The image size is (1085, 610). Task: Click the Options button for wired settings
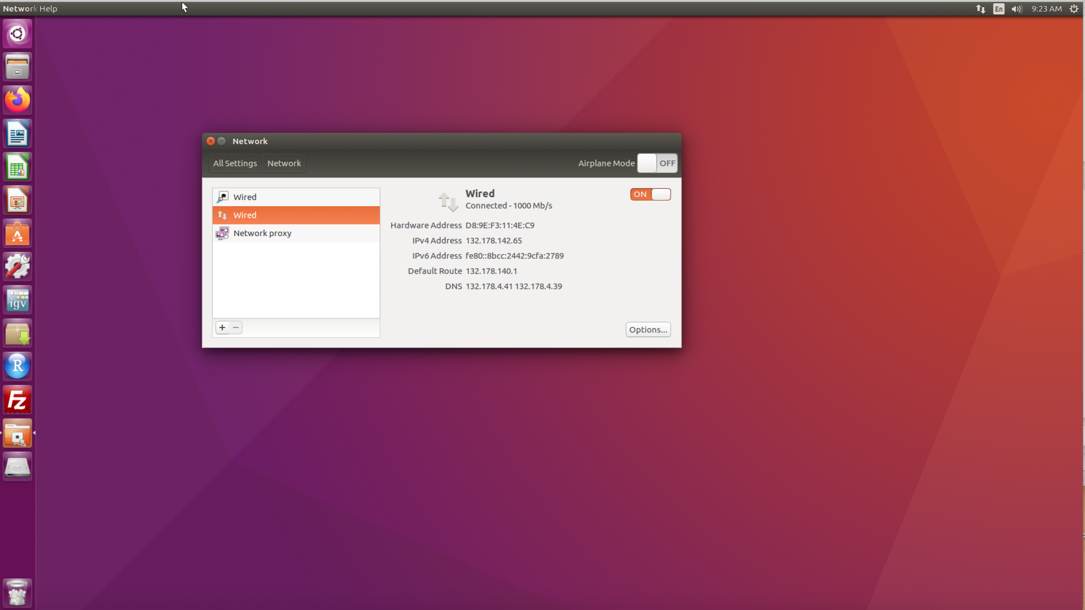point(648,329)
